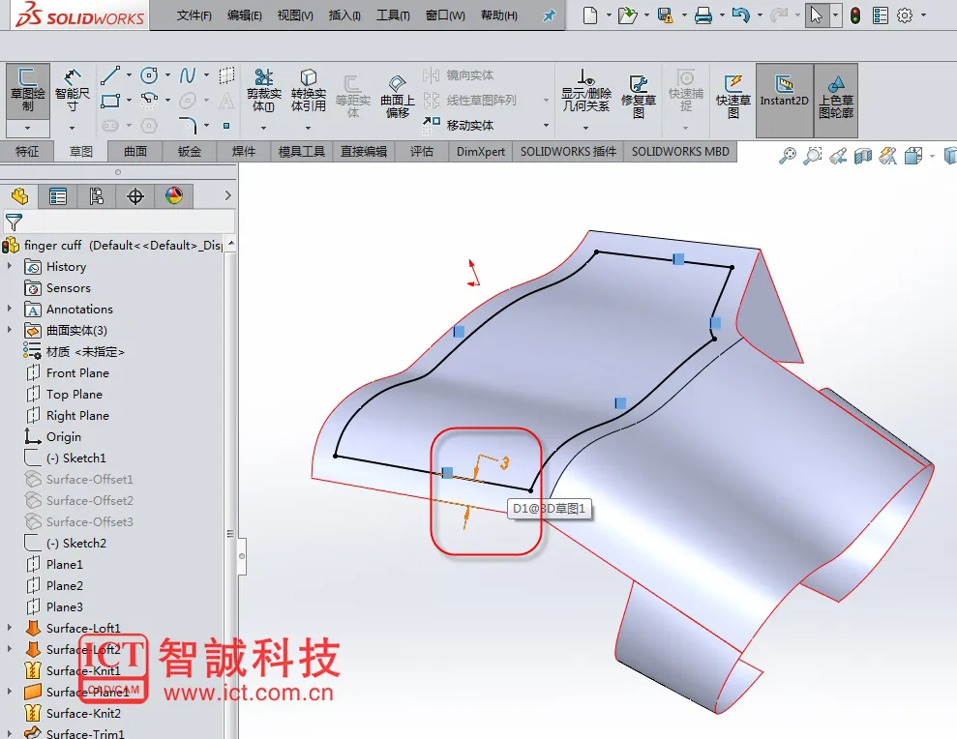Open the 视图(V) menu
This screenshot has width=957, height=739.
(x=295, y=15)
